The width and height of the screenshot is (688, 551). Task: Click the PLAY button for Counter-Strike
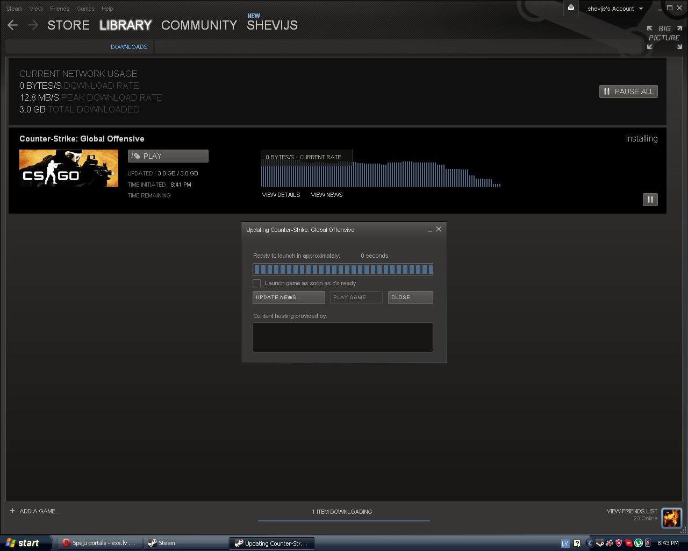coord(168,156)
